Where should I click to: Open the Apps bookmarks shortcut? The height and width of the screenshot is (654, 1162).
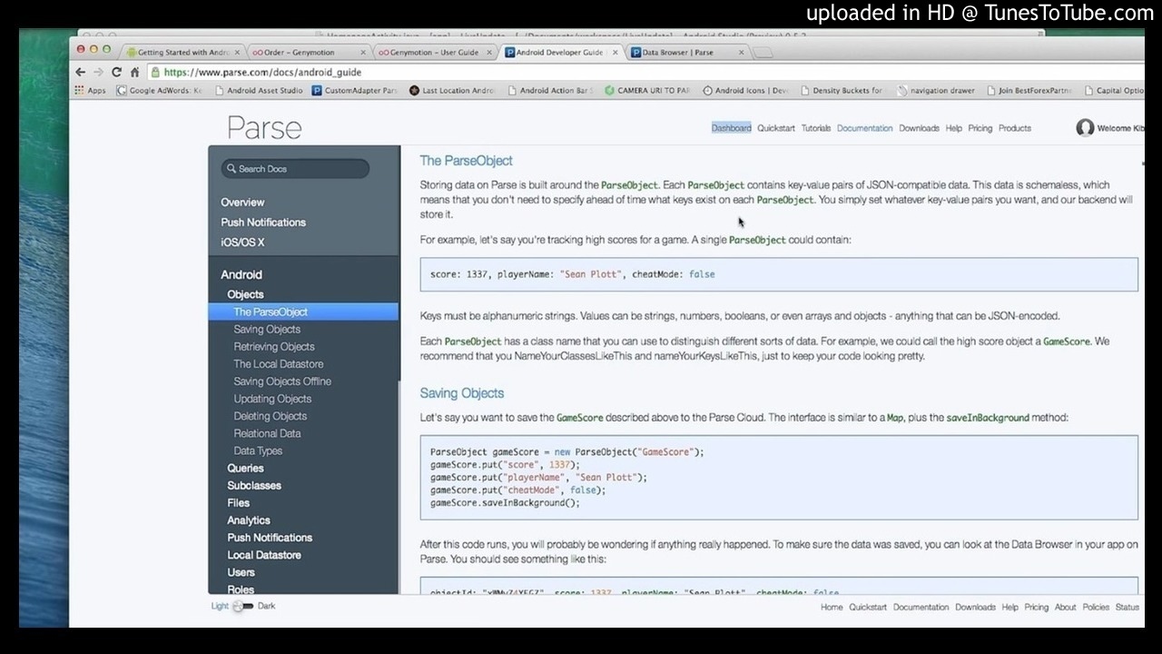pos(90,91)
